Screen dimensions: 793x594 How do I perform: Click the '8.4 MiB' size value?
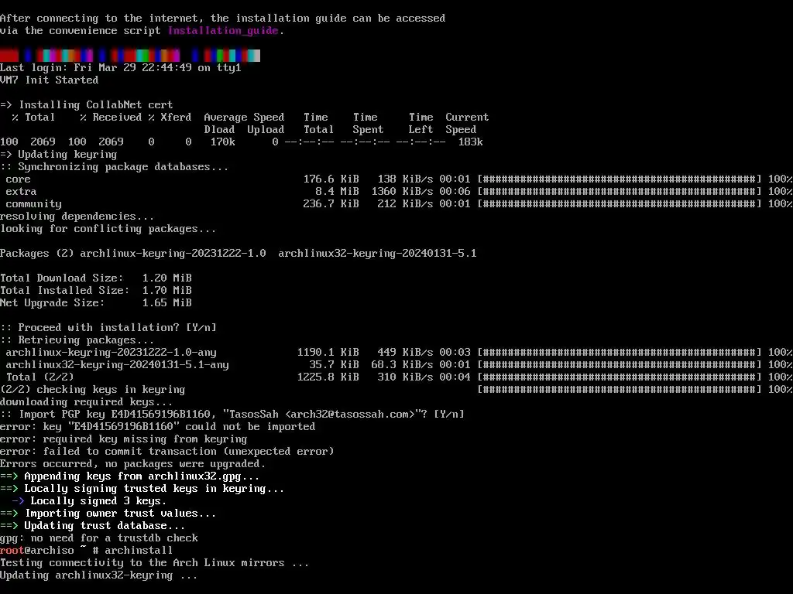[337, 192]
